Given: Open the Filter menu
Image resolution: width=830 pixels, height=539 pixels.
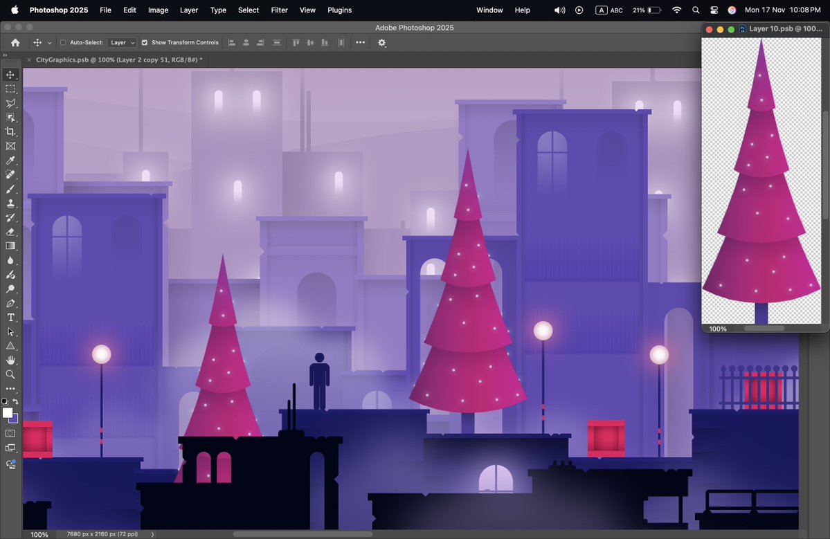Looking at the screenshot, I should (x=279, y=10).
